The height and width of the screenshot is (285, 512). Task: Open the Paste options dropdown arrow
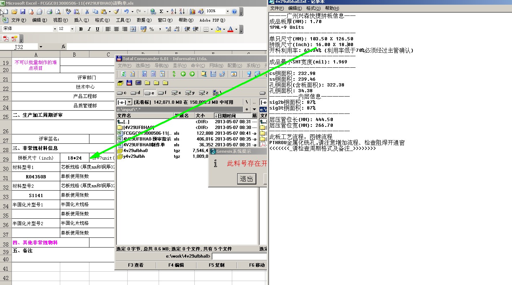click(110, 12)
